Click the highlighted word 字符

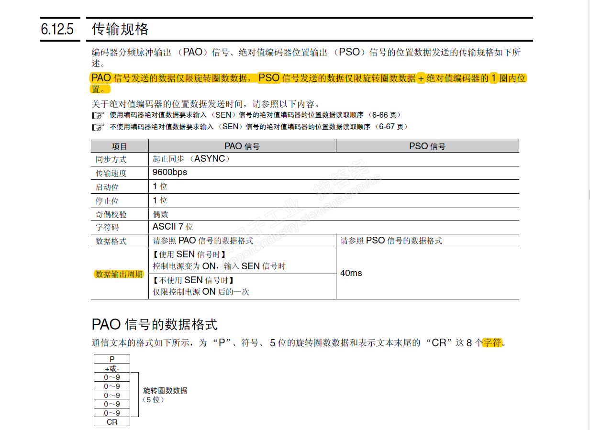(x=492, y=343)
